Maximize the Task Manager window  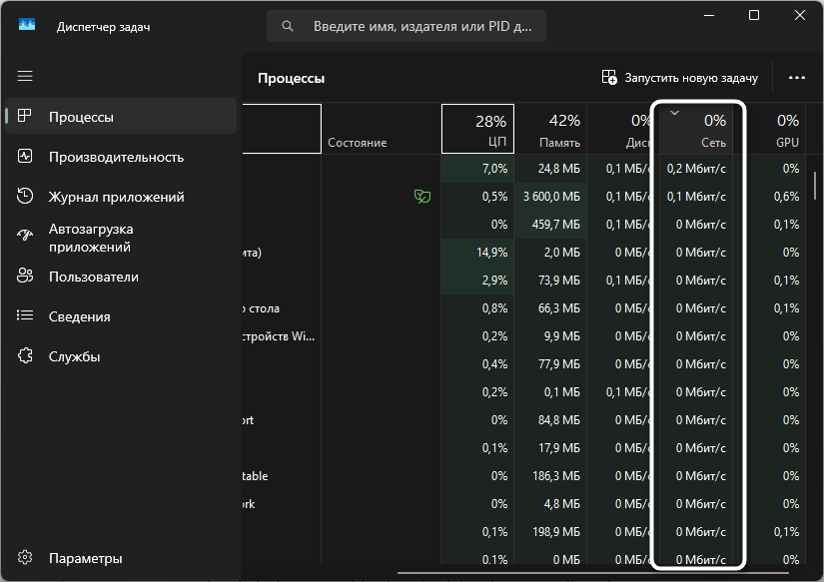[753, 15]
